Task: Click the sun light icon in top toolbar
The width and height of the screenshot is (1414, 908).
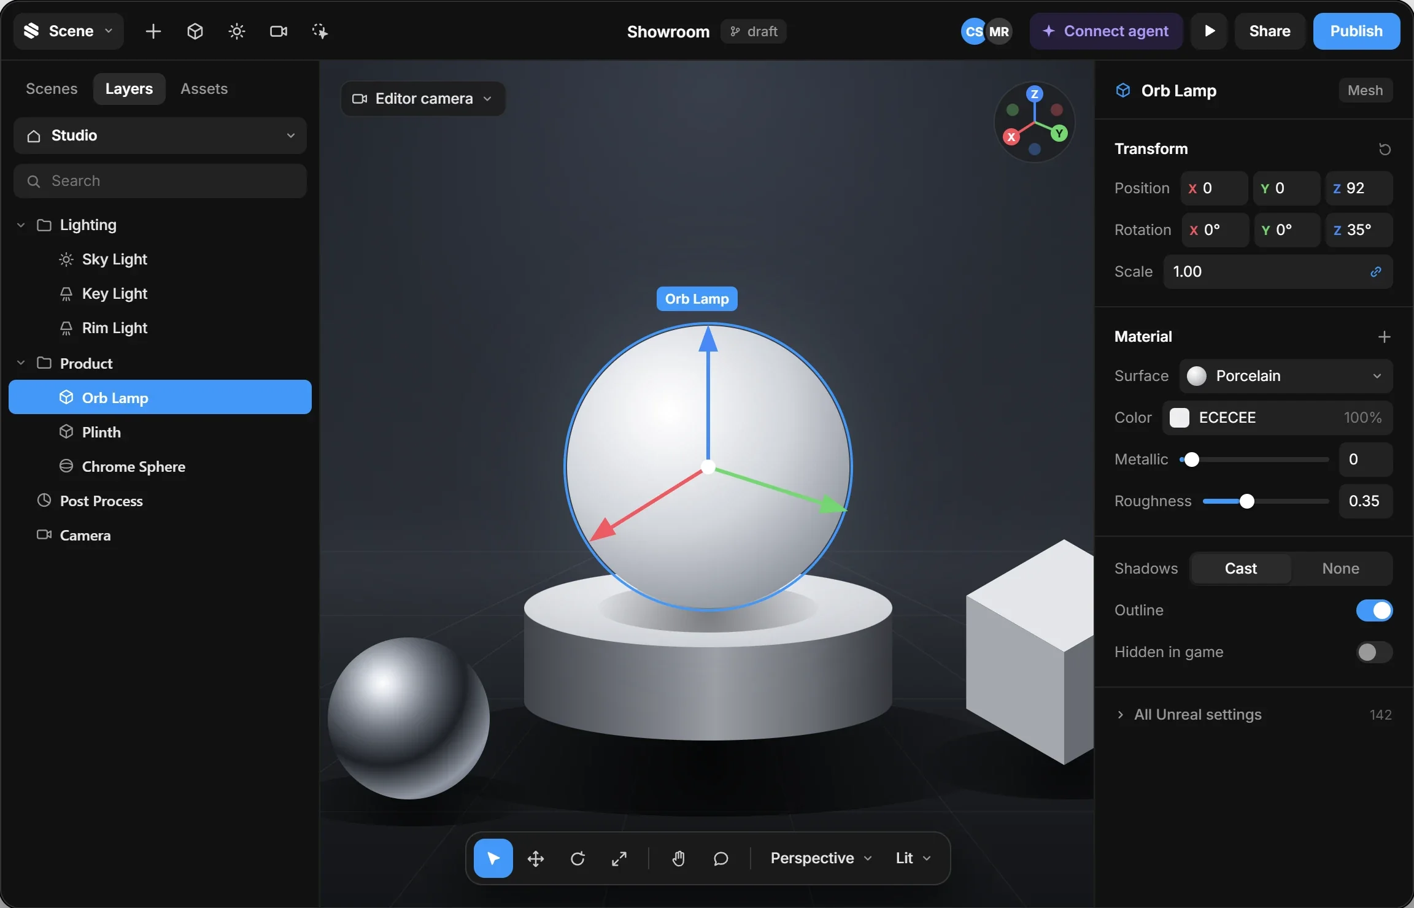Action: coord(237,31)
